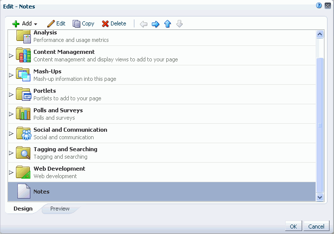
Task: Select the Tagging and Searching title
Action: tap(65, 149)
